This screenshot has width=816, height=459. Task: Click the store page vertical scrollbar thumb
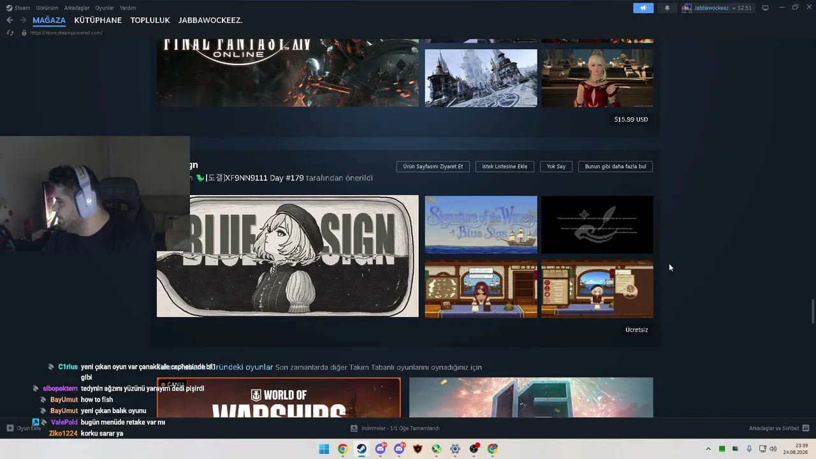[812, 311]
